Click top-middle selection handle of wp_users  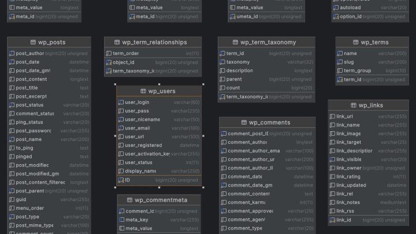click(159, 84)
